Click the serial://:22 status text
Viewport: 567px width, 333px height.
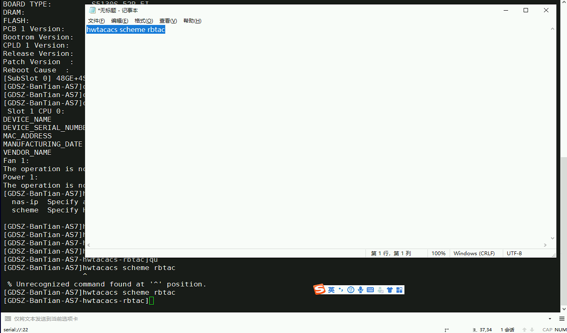click(16, 330)
